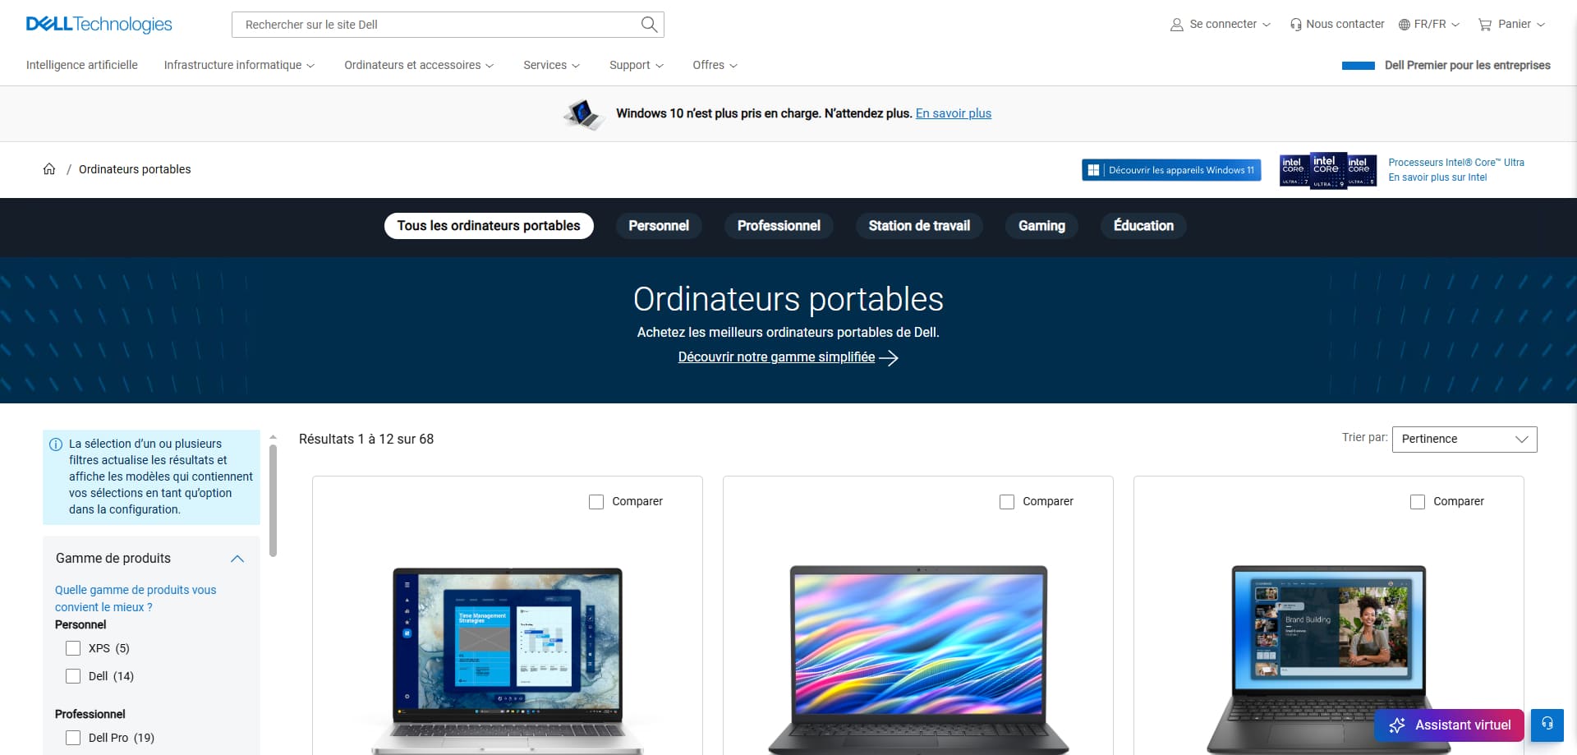
Task: Check the Dell Pro filter checkbox
Action: (x=73, y=738)
